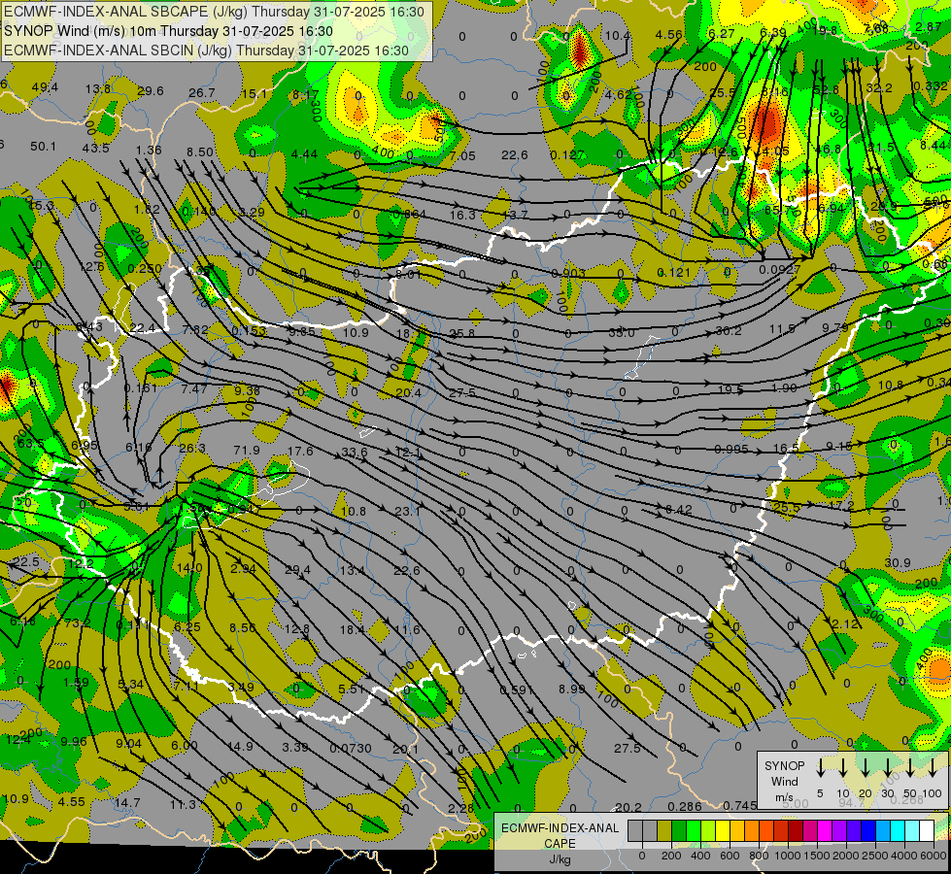Image resolution: width=951 pixels, height=874 pixels.
Task: Pick the violet-purple swatch in CAPE scale
Action: [x=840, y=831]
